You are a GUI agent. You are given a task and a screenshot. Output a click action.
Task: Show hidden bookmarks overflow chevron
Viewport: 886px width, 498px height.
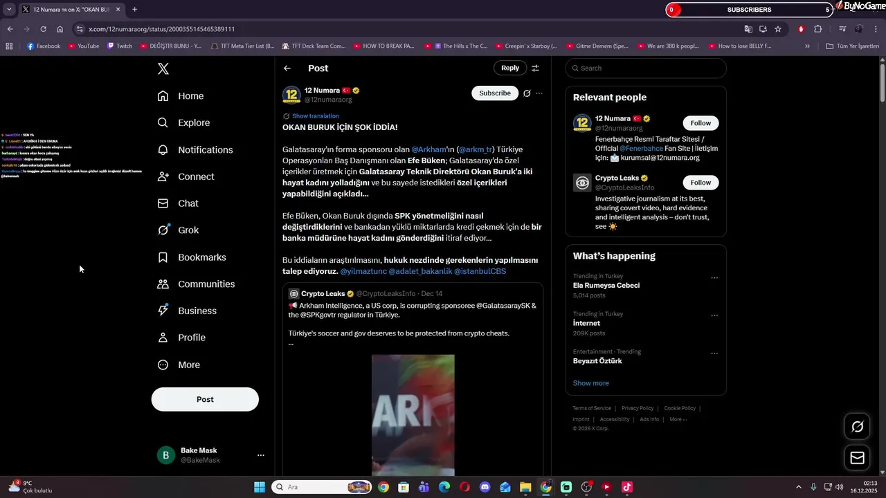click(x=807, y=46)
